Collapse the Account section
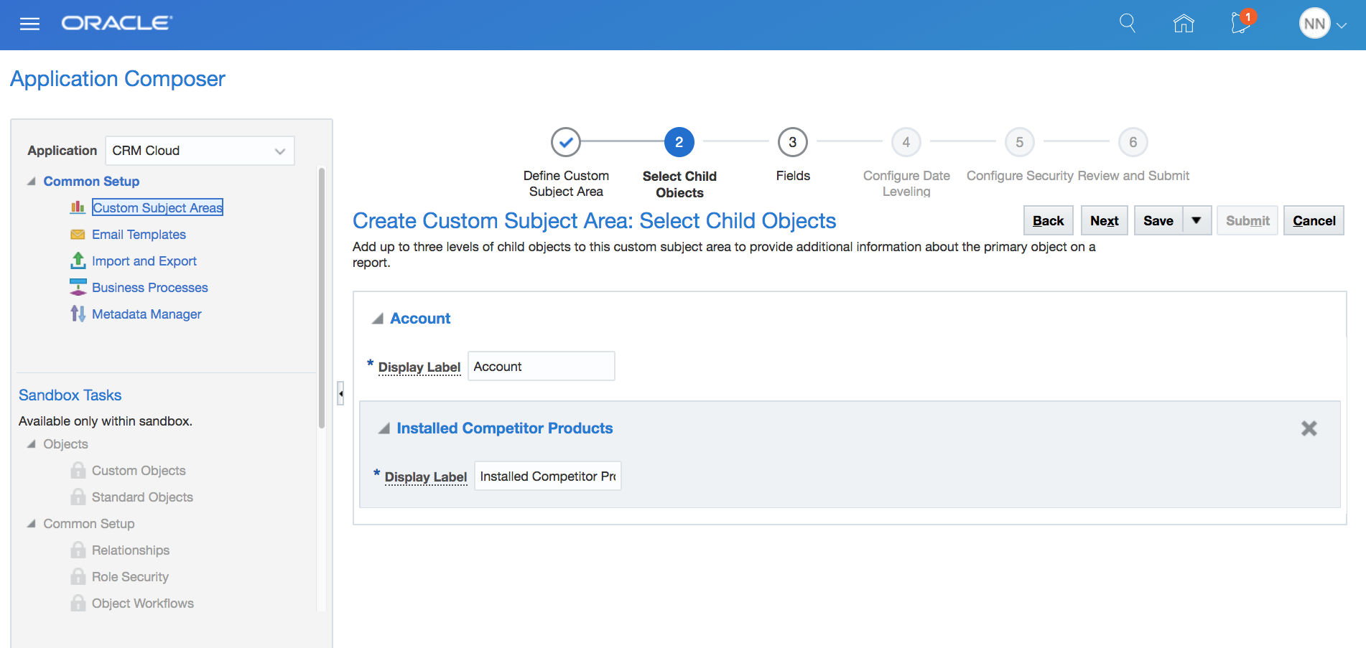This screenshot has width=1366, height=648. (x=377, y=319)
